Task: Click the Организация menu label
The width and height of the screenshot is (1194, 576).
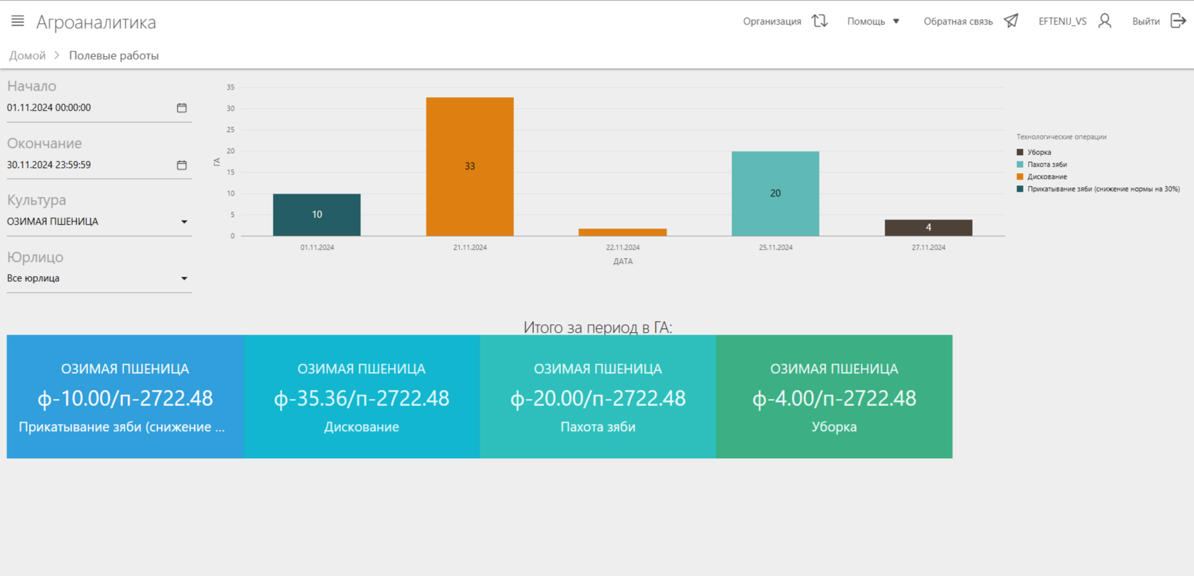Action: click(771, 21)
